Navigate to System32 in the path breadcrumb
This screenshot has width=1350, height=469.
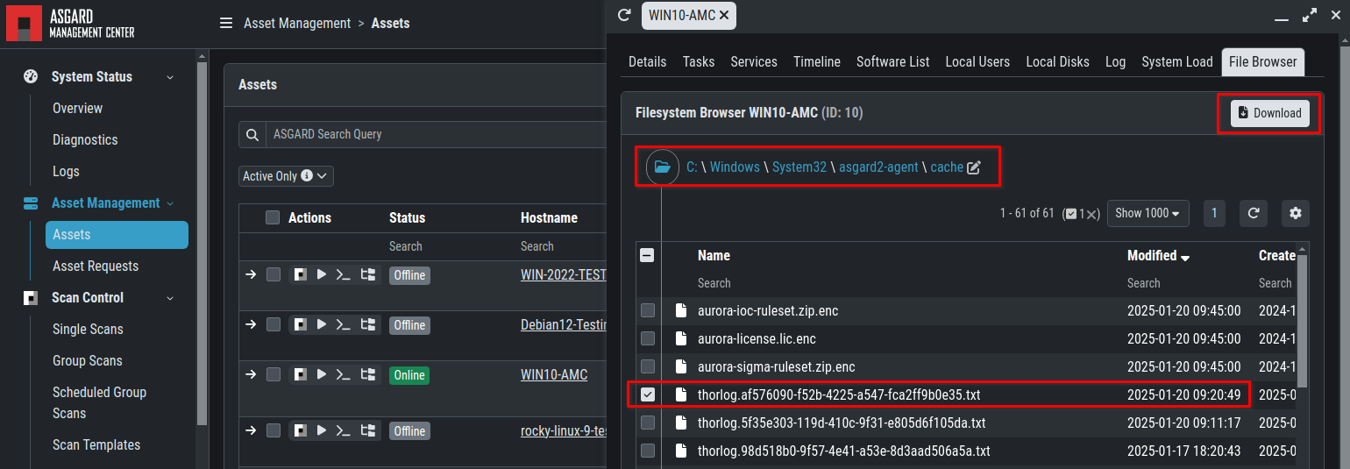coord(799,167)
